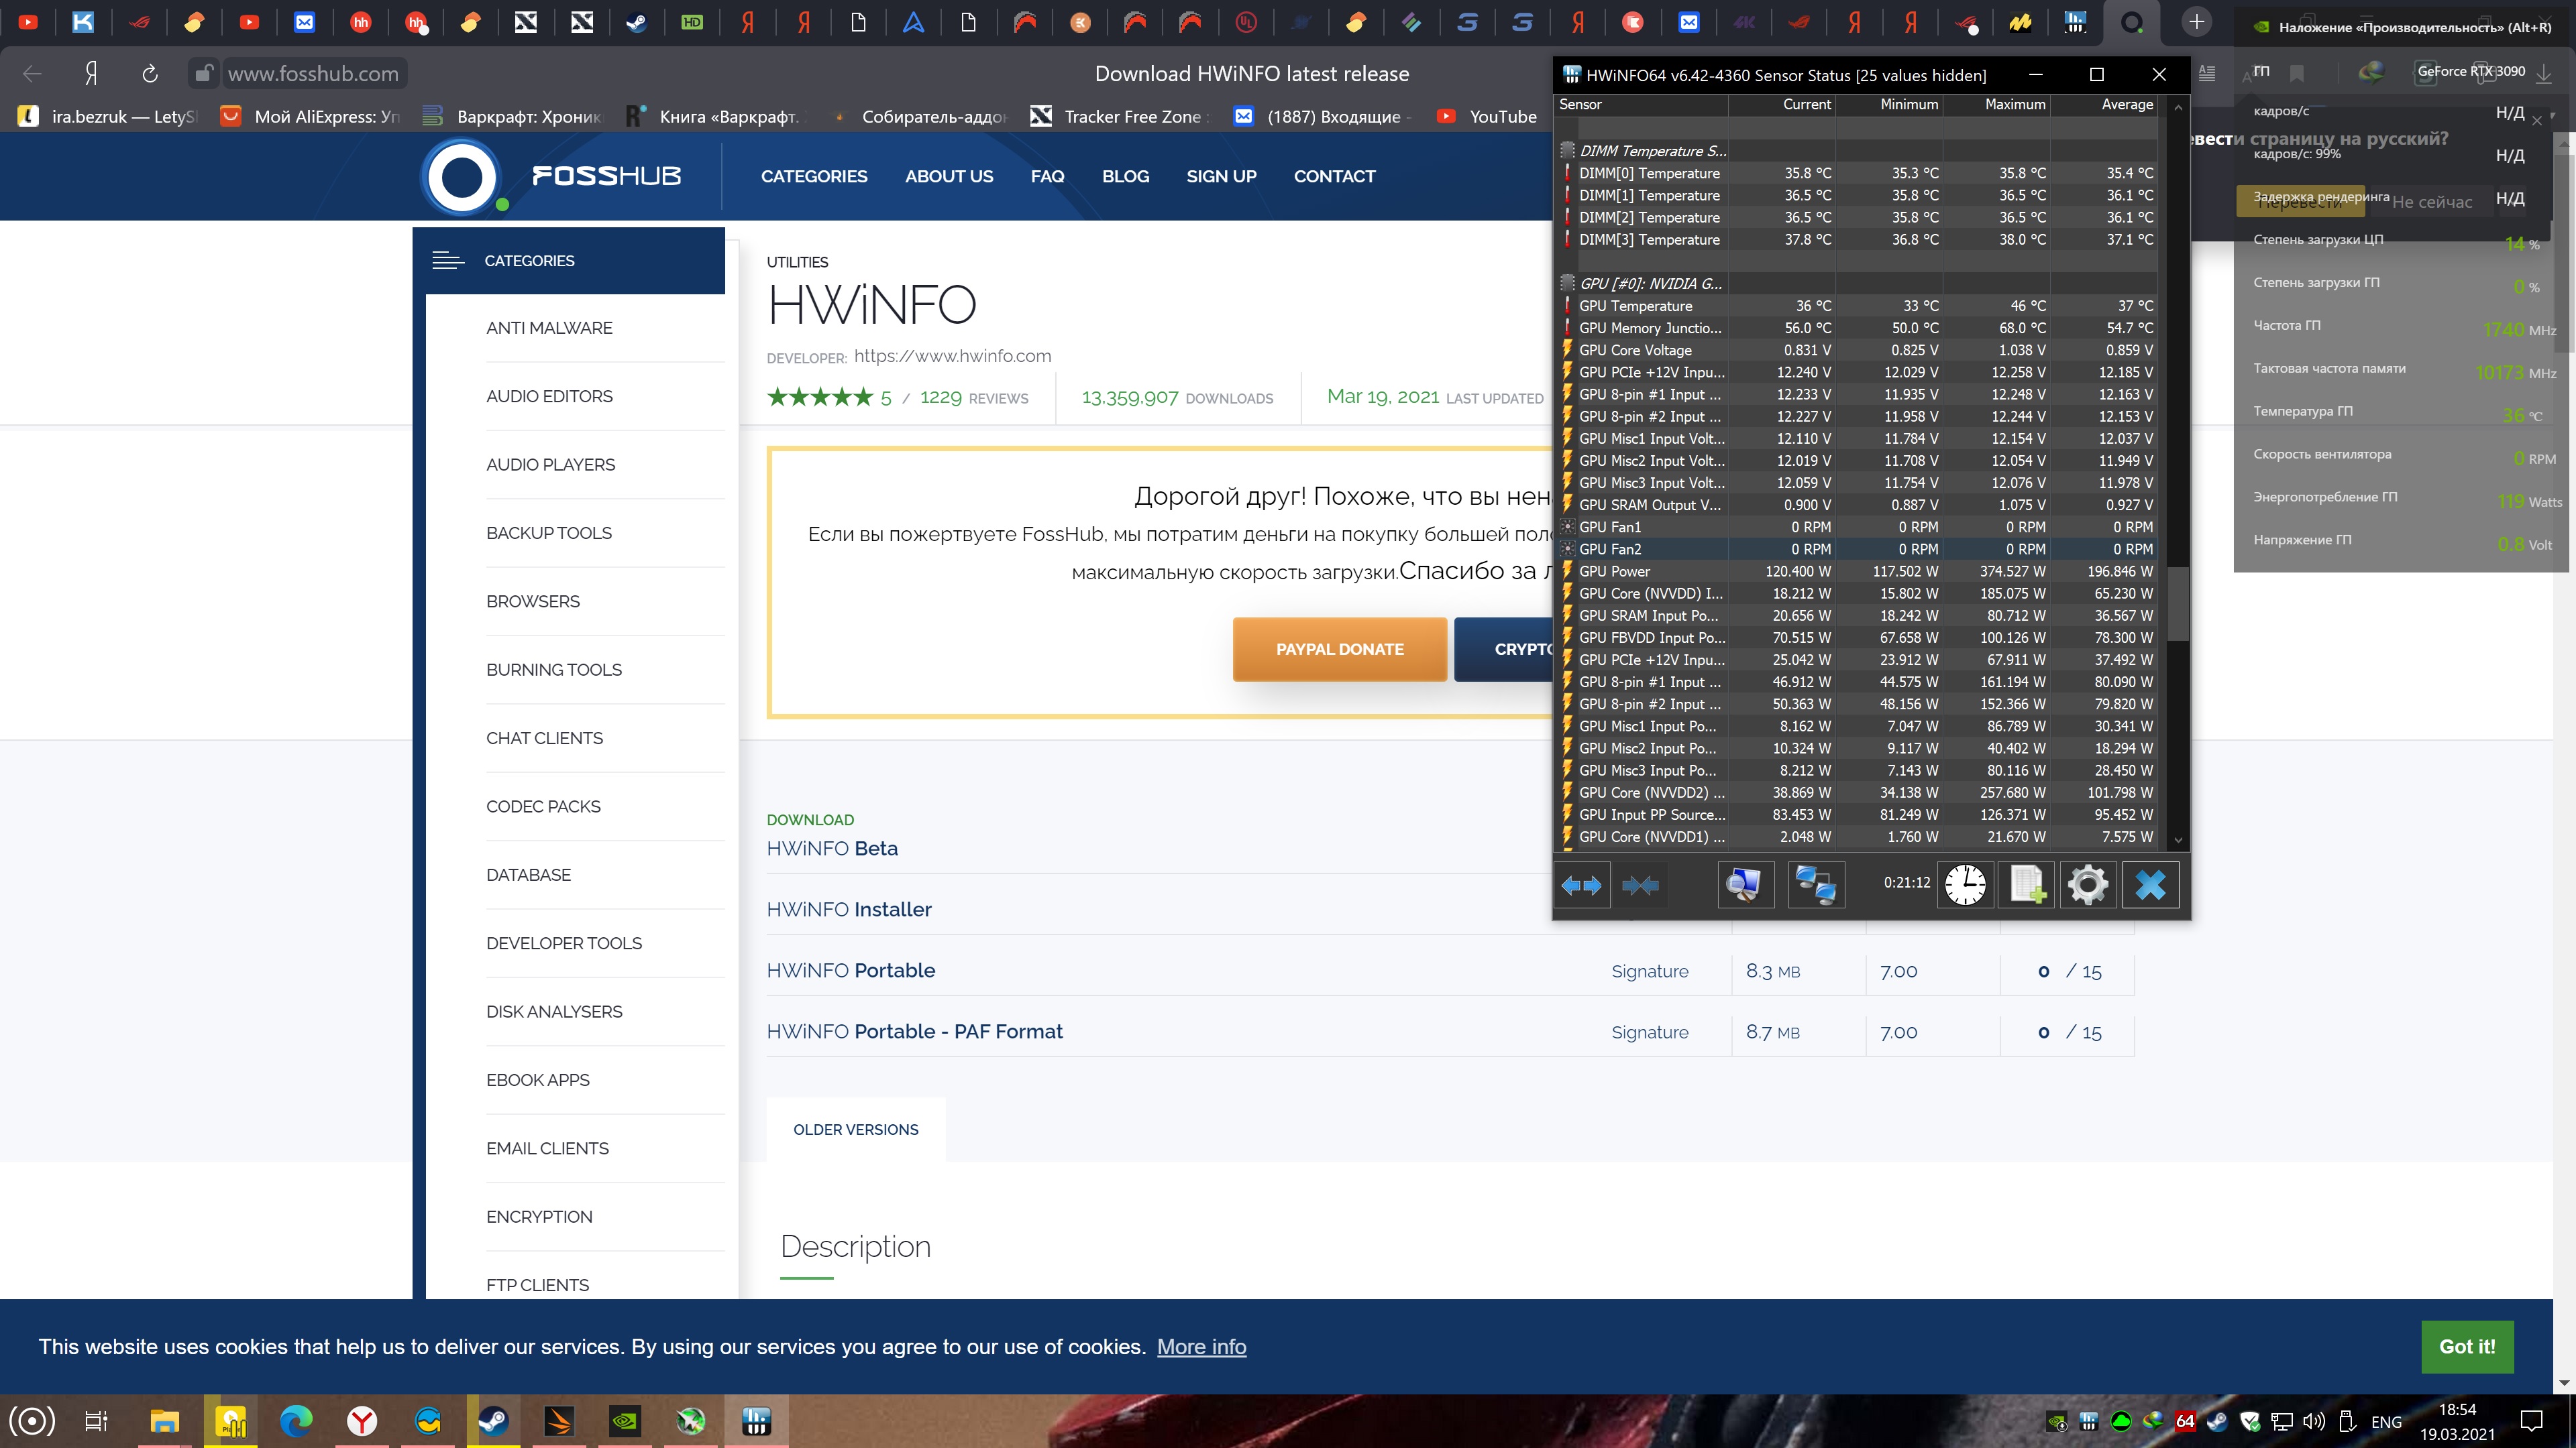Open remote network monitoring computers icon
Viewport: 2576px width, 1448px height.
point(1815,884)
